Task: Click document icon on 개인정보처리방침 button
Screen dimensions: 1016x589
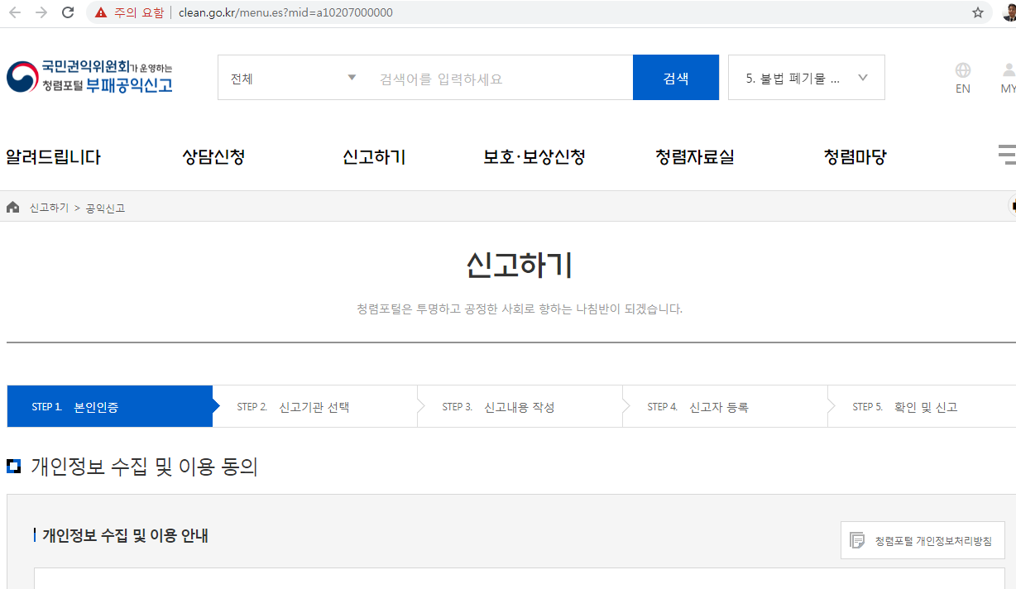Action: [x=857, y=540]
